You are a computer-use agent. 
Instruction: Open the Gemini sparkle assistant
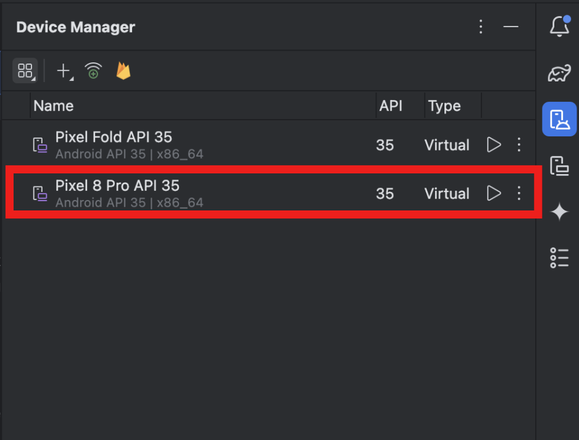click(559, 212)
